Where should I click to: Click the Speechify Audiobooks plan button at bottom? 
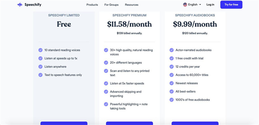click(x=195, y=123)
